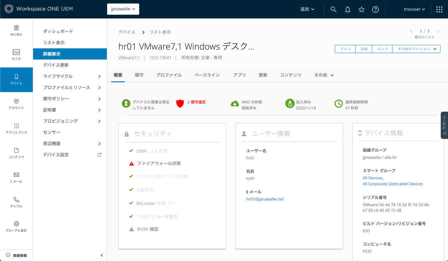The height and width of the screenshot is (261, 448).
Task: Click the Workspace ONE UEM logo icon
Action: tap(9, 9)
